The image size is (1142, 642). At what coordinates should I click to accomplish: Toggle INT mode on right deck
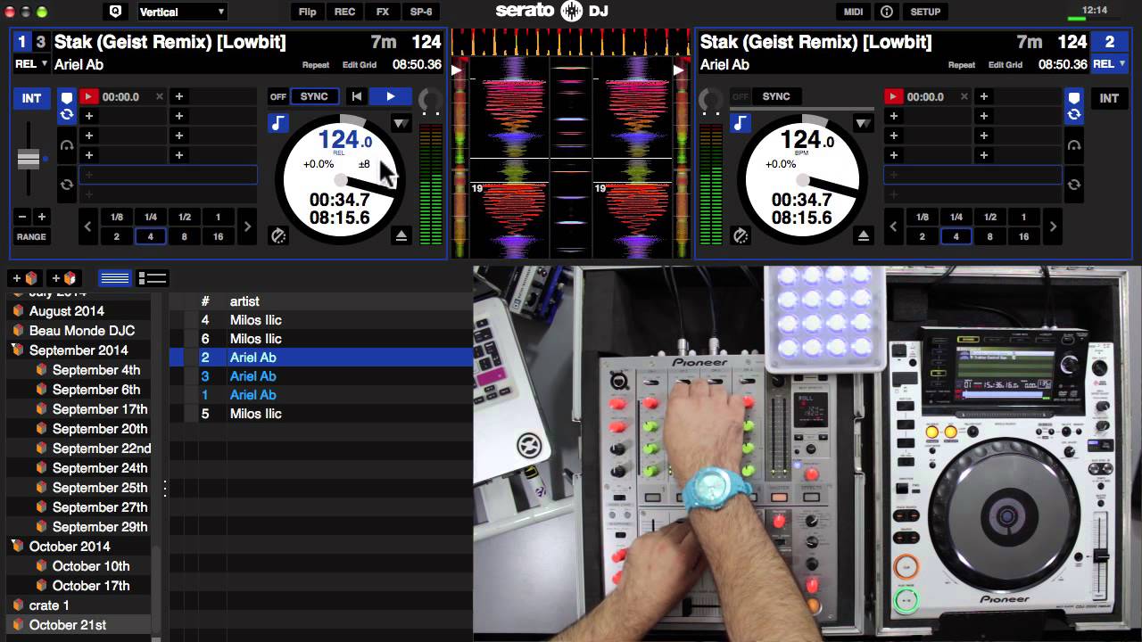(x=1109, y=98)
